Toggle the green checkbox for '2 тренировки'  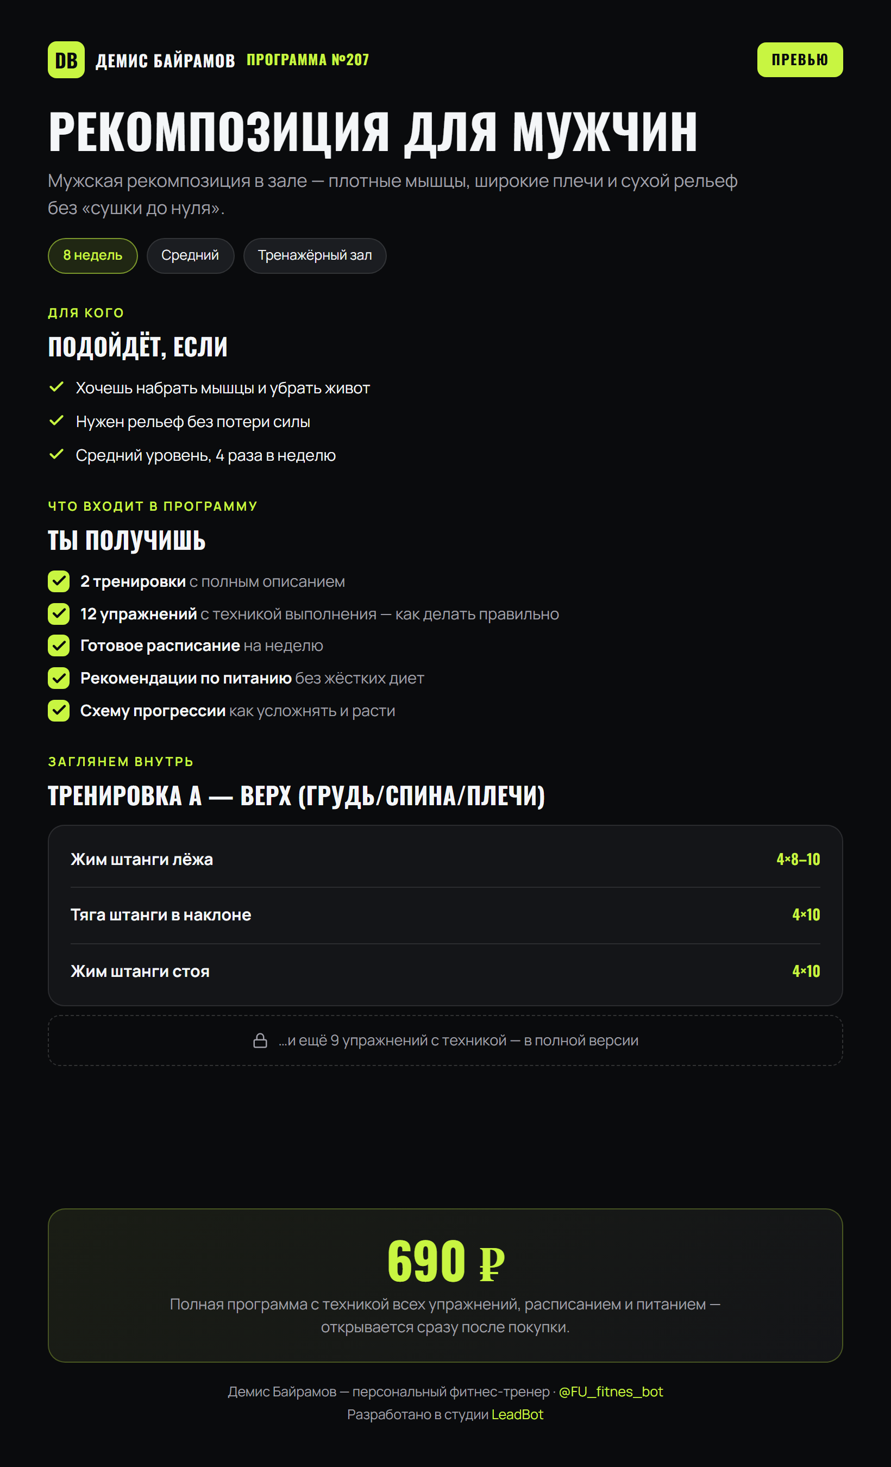[x=58, y=581]
